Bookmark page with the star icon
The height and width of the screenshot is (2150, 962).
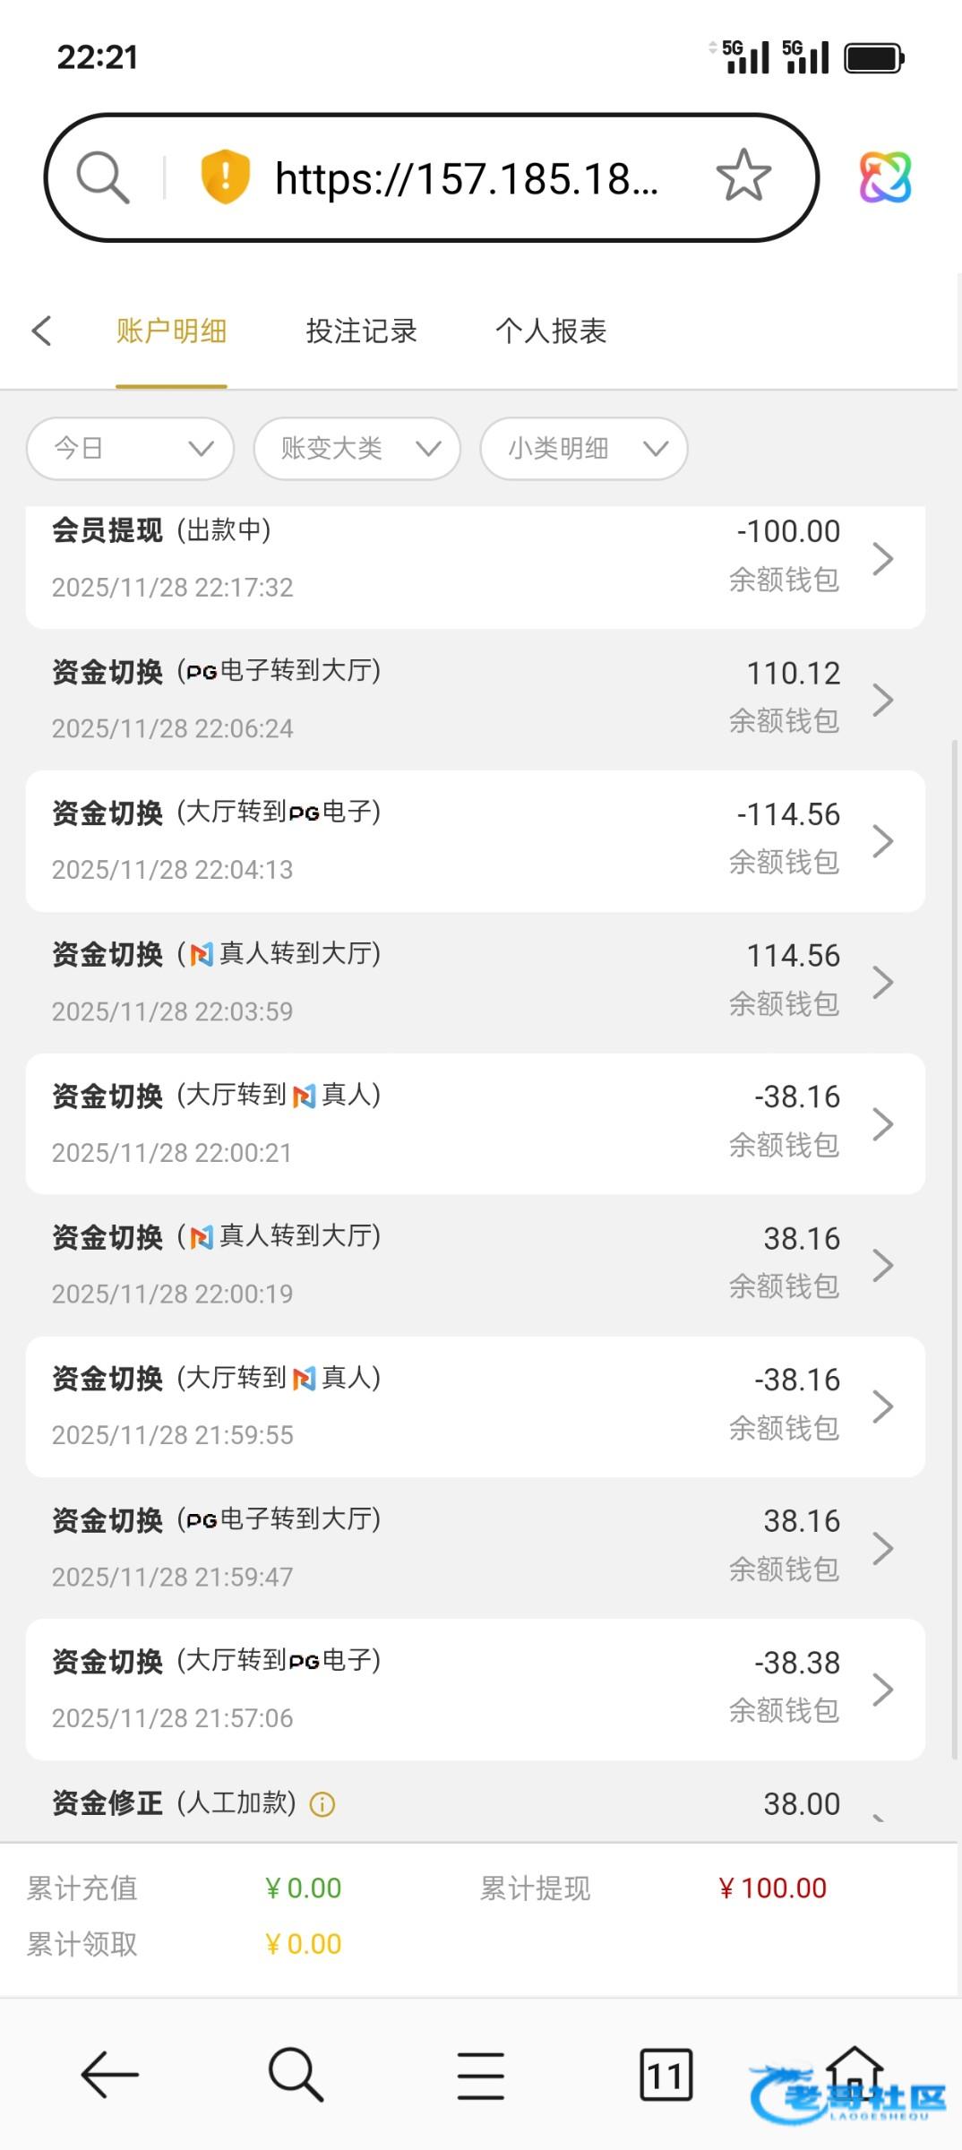click(743, 176)
